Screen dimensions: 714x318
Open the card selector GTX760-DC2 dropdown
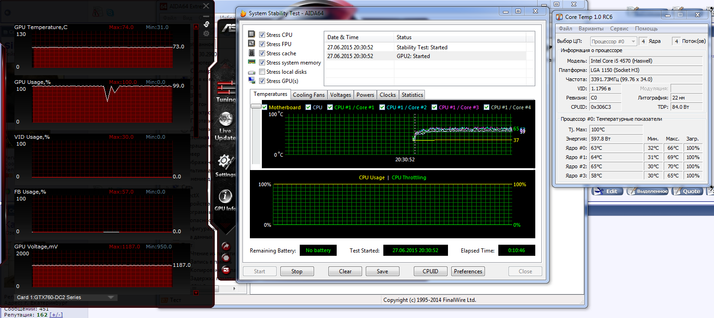pyautogui.click(x=65, y=297)
